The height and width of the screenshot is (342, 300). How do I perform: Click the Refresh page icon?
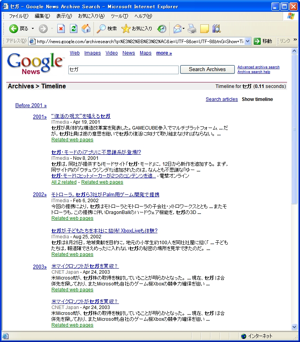73,29
